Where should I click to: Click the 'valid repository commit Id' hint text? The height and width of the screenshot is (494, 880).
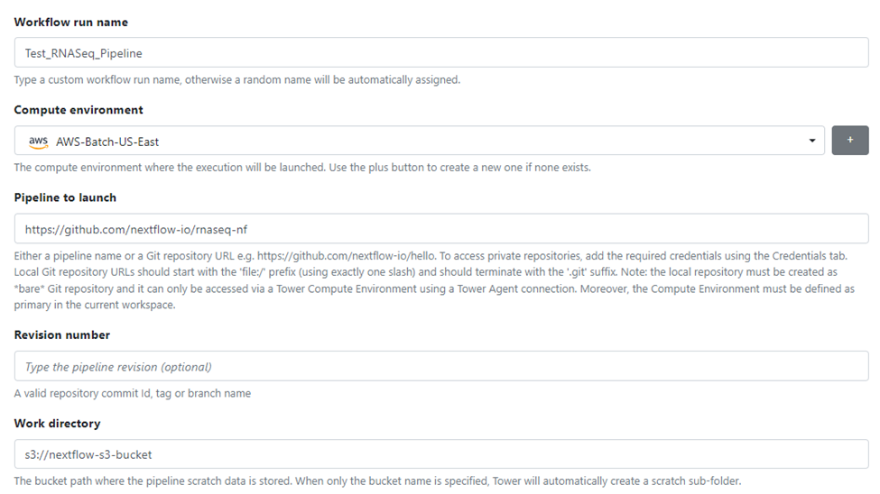133,393
